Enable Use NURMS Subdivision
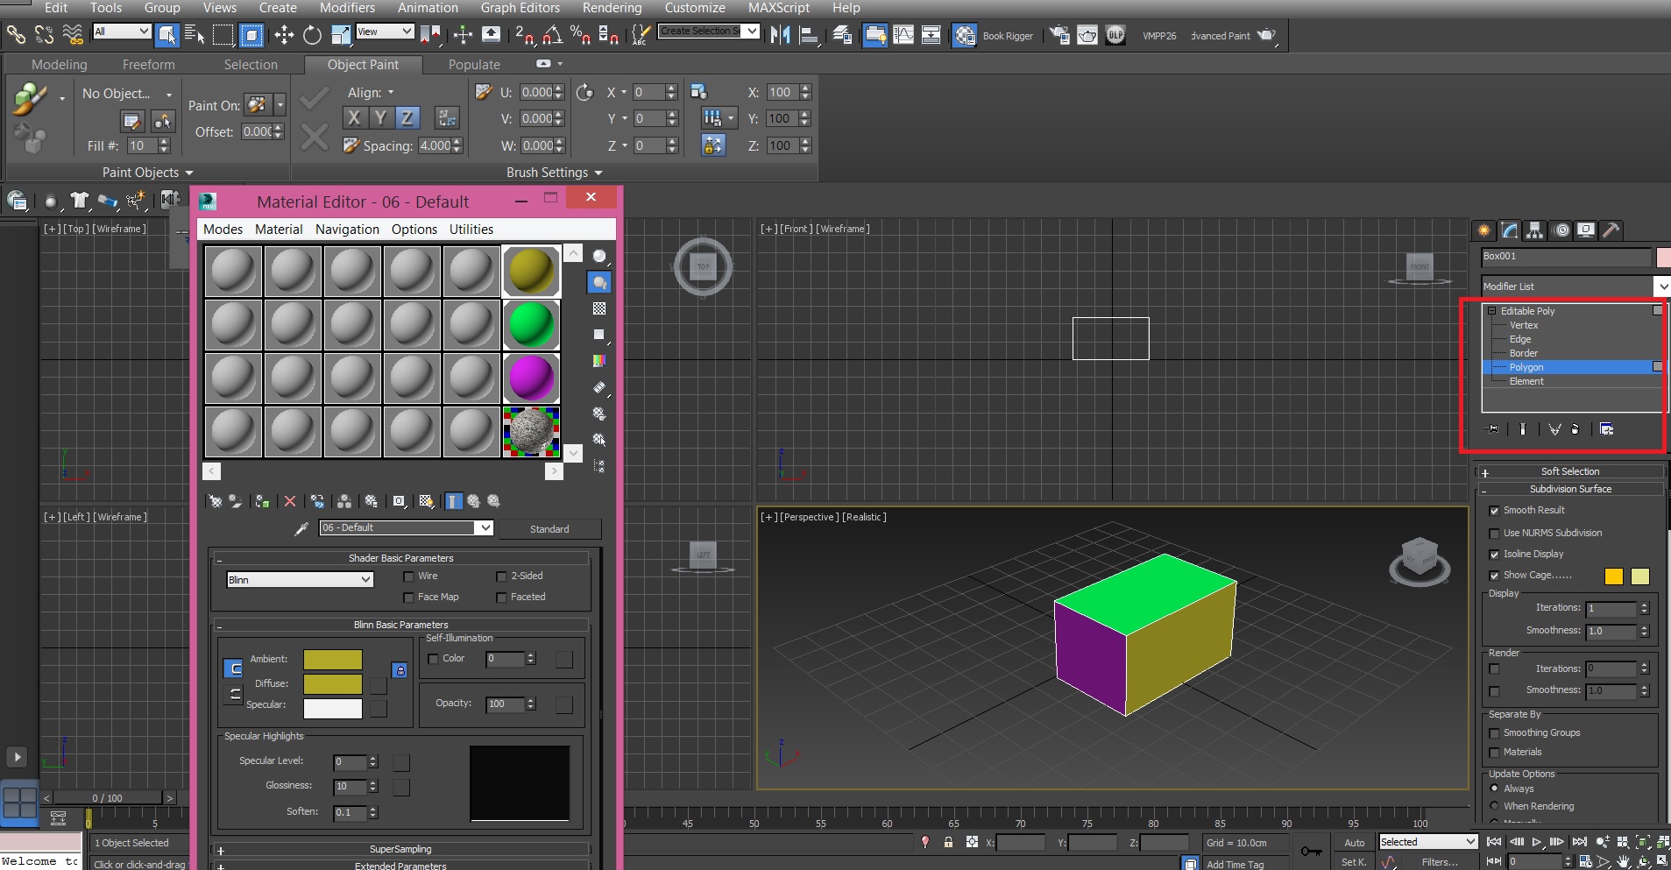 (1494, 534)
